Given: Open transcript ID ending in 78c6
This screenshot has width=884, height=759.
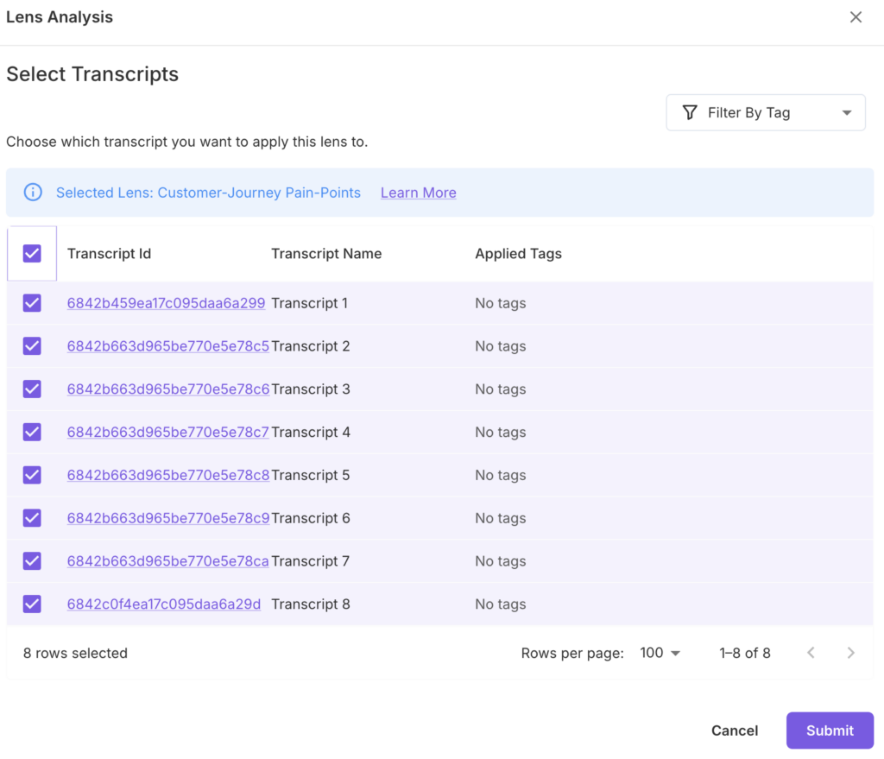Looking at the screenshot, I should coord(167,389).
